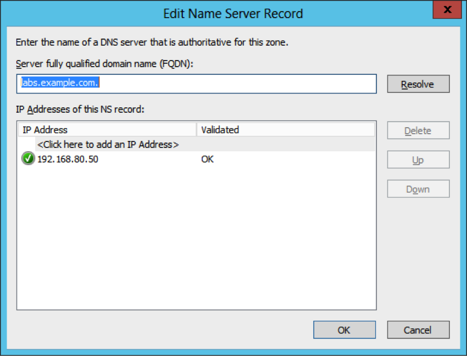467x356 pixels.
Task: Click the 'Click here to add an IP Address' row
Action: coord(108,145)
